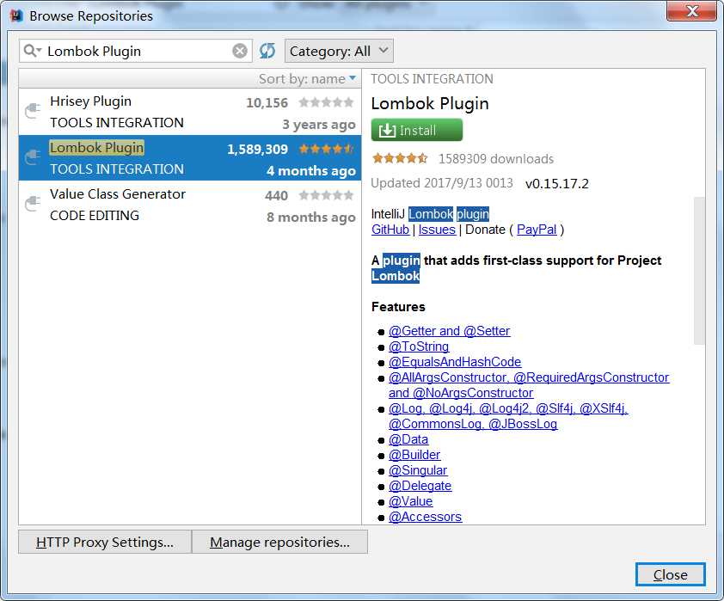Open the @Getter and @Setter link
Viewport: 724px width, 601px height.
(449, 331)
